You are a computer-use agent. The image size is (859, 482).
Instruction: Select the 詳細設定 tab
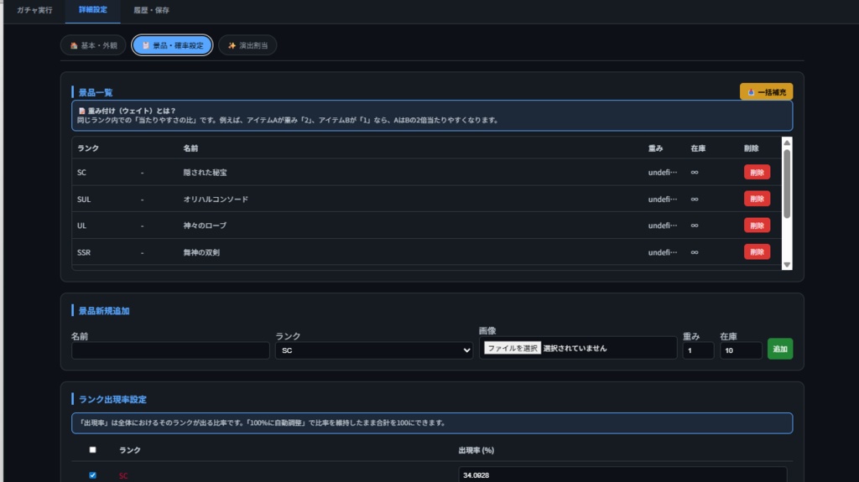click(x=92, y=10)
